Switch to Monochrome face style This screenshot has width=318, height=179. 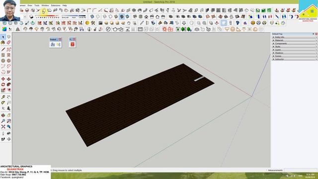pos(127,16)
